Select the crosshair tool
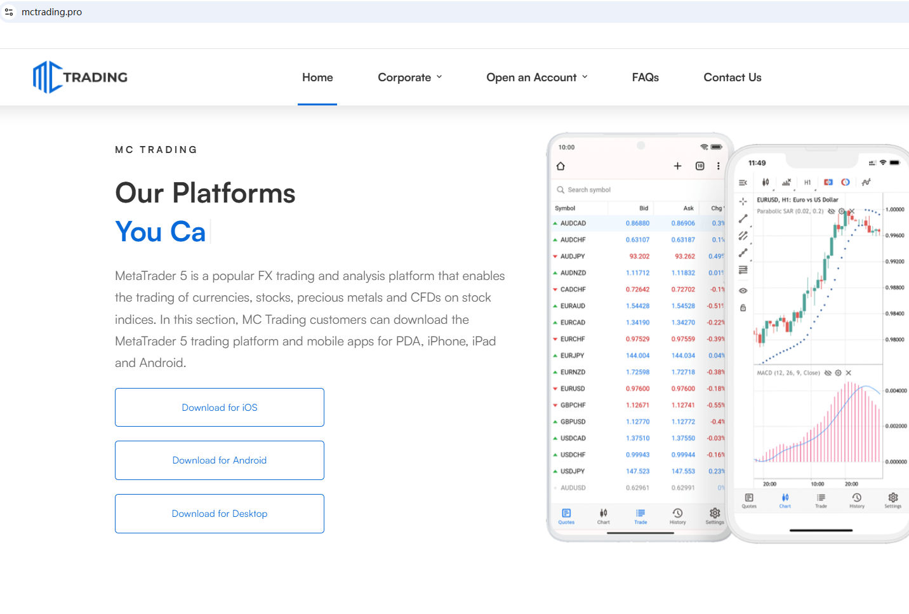 pyautogui.click(x=743, y=201)
